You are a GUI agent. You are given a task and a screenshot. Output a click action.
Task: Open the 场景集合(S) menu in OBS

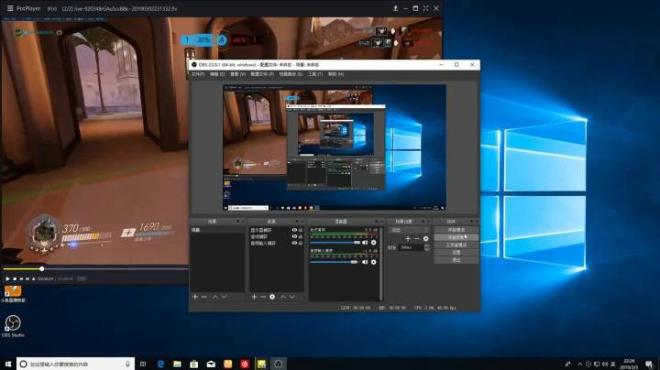tap(291, 74)
